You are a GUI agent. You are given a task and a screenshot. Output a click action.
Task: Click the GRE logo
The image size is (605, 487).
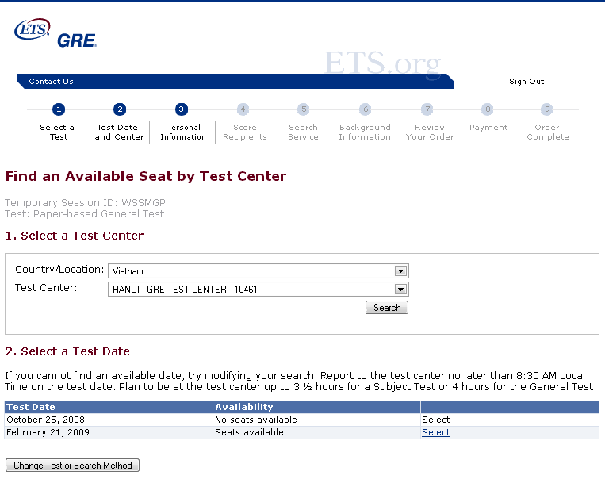(77, 40)
